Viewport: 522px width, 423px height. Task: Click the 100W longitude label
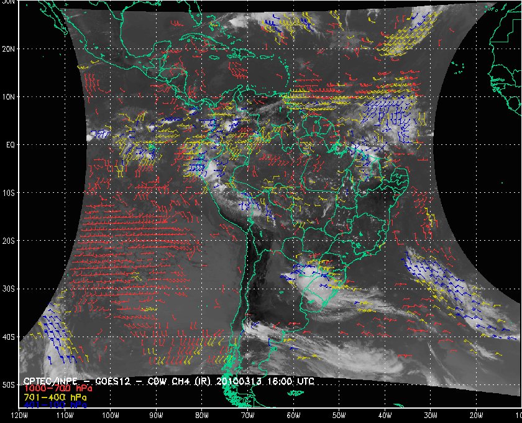click(110, 416)
